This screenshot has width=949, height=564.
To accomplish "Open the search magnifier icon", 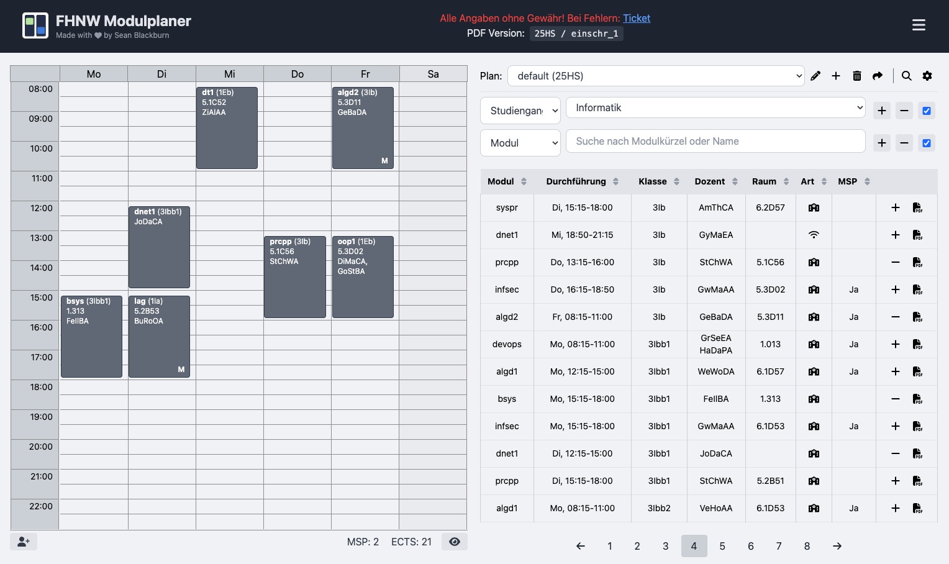I will [907, 76].
